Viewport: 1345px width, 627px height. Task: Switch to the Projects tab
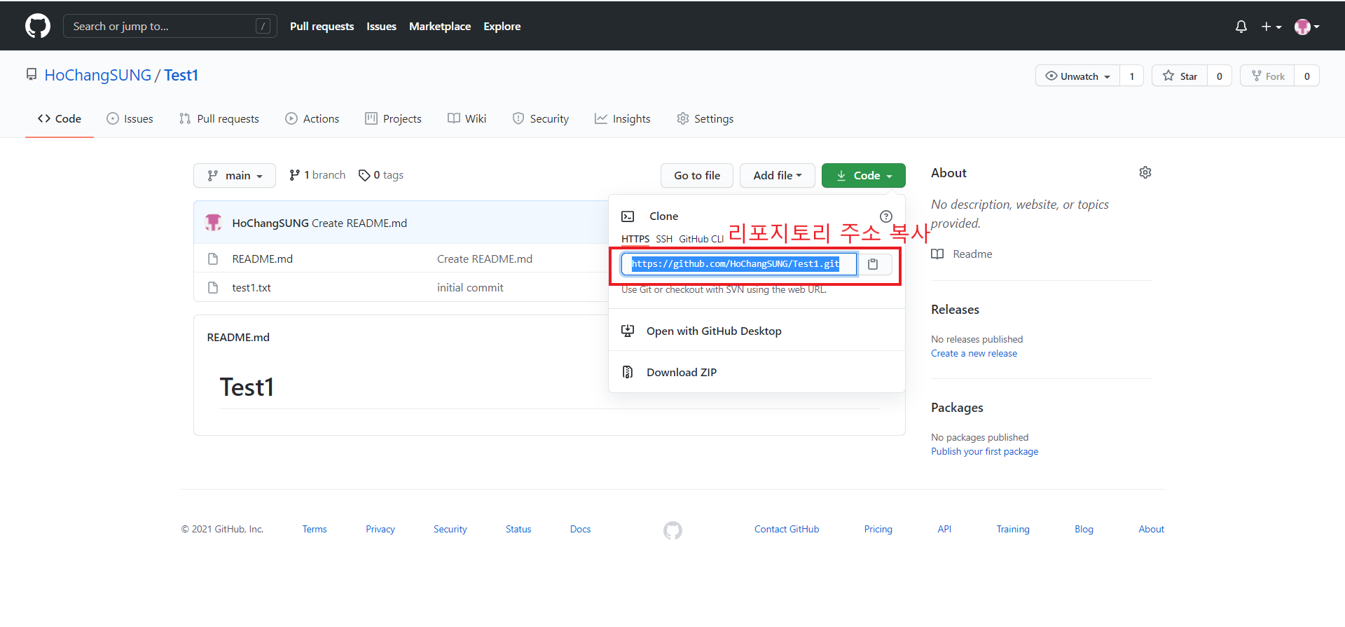pos(394,118)
